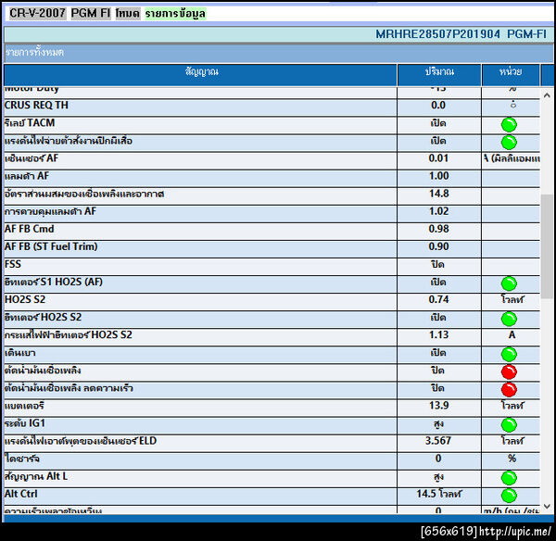
Task: Click green indicator for รีเลย์ TACM row
Action: [x=509, y=124]
